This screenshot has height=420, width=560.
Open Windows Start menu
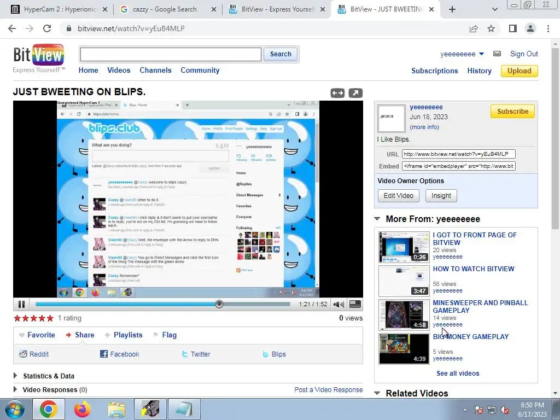14,409
